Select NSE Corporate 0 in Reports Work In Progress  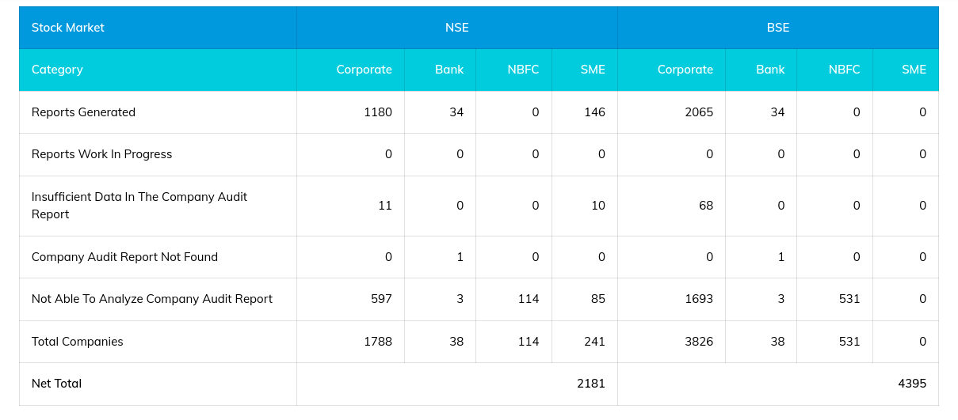[388, 154]
